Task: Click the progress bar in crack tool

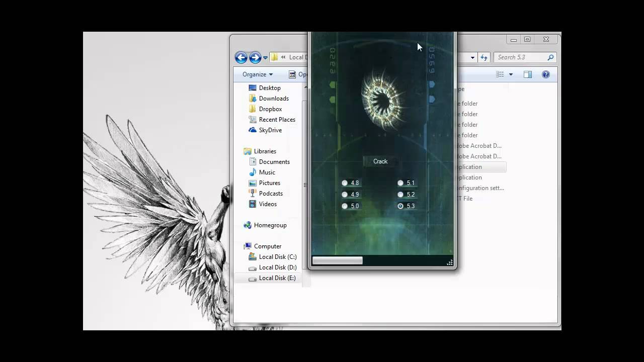Action: 337,260
